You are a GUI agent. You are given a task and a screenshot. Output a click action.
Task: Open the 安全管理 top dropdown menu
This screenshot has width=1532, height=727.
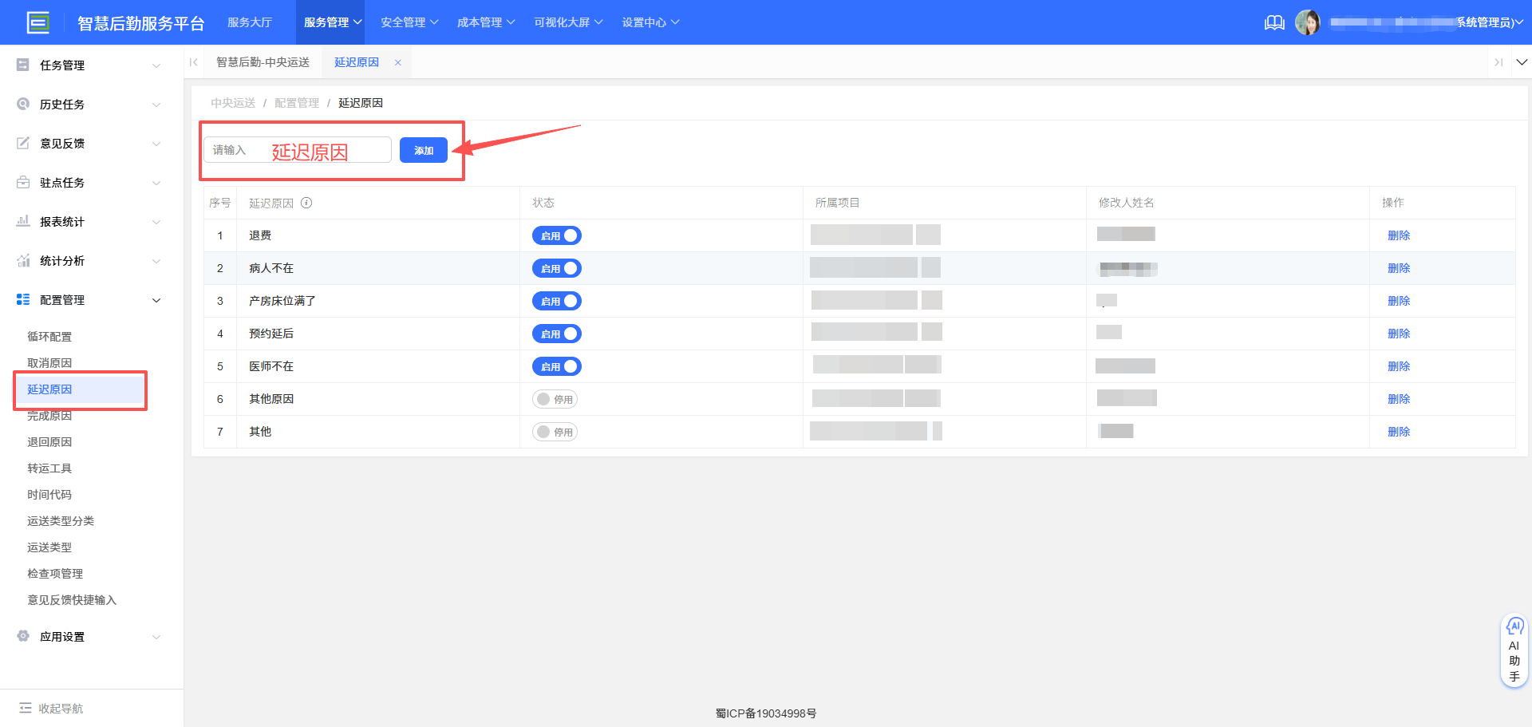409,22
